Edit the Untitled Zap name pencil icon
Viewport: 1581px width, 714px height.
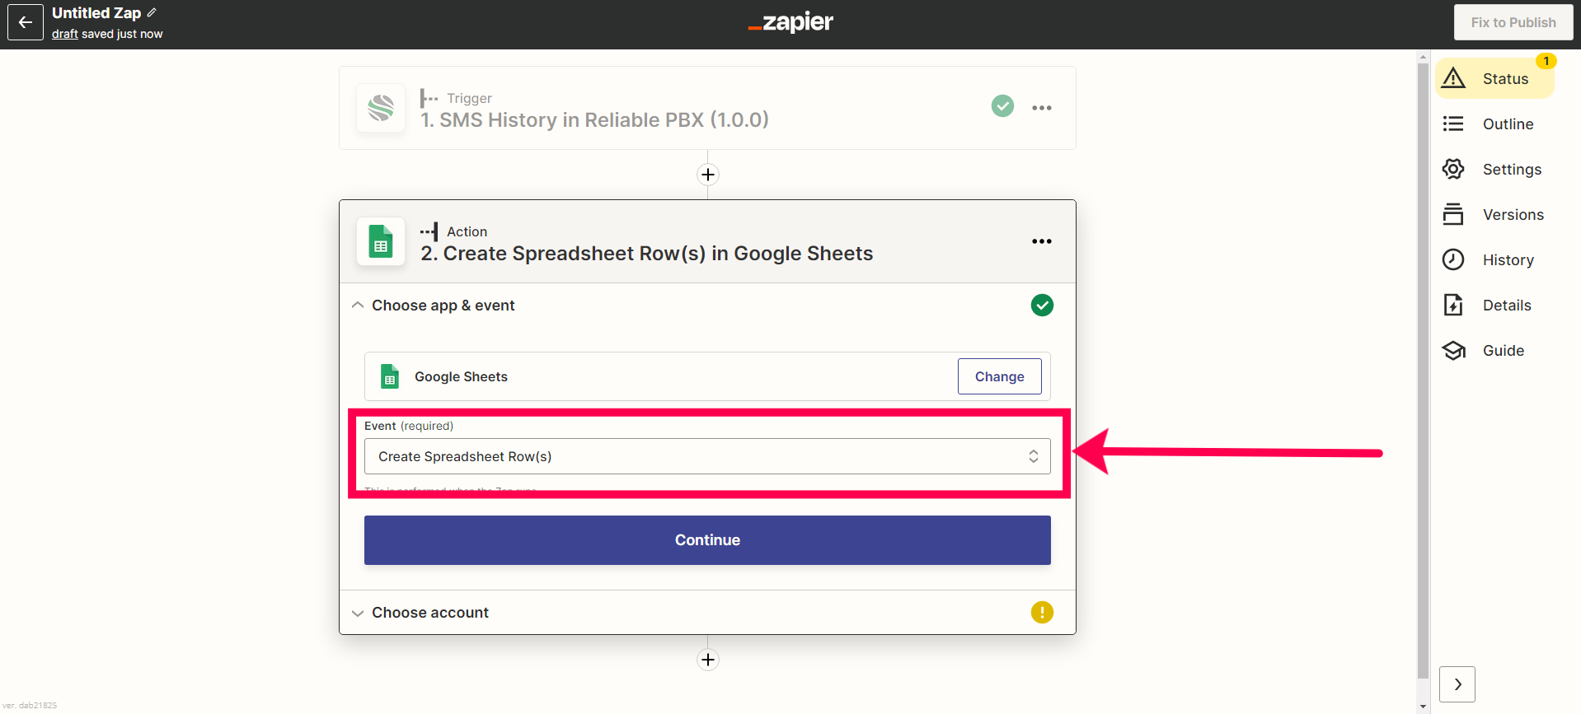[152, 12]
